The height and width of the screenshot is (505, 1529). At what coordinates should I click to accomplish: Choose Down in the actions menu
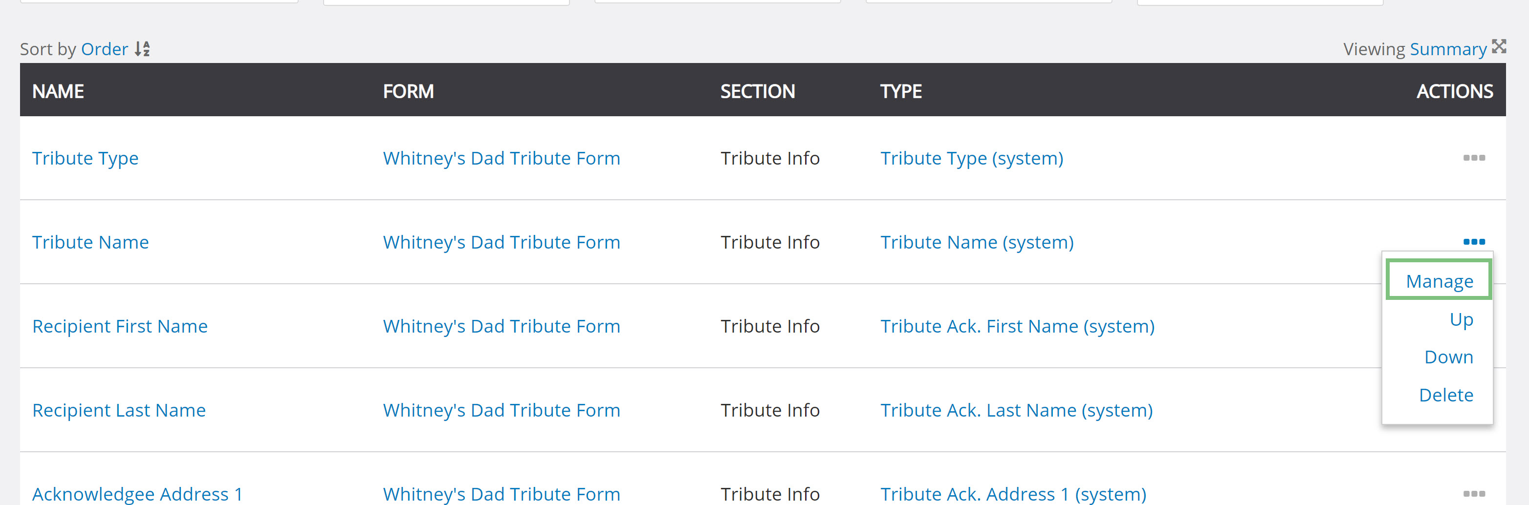pos(1448,357)
